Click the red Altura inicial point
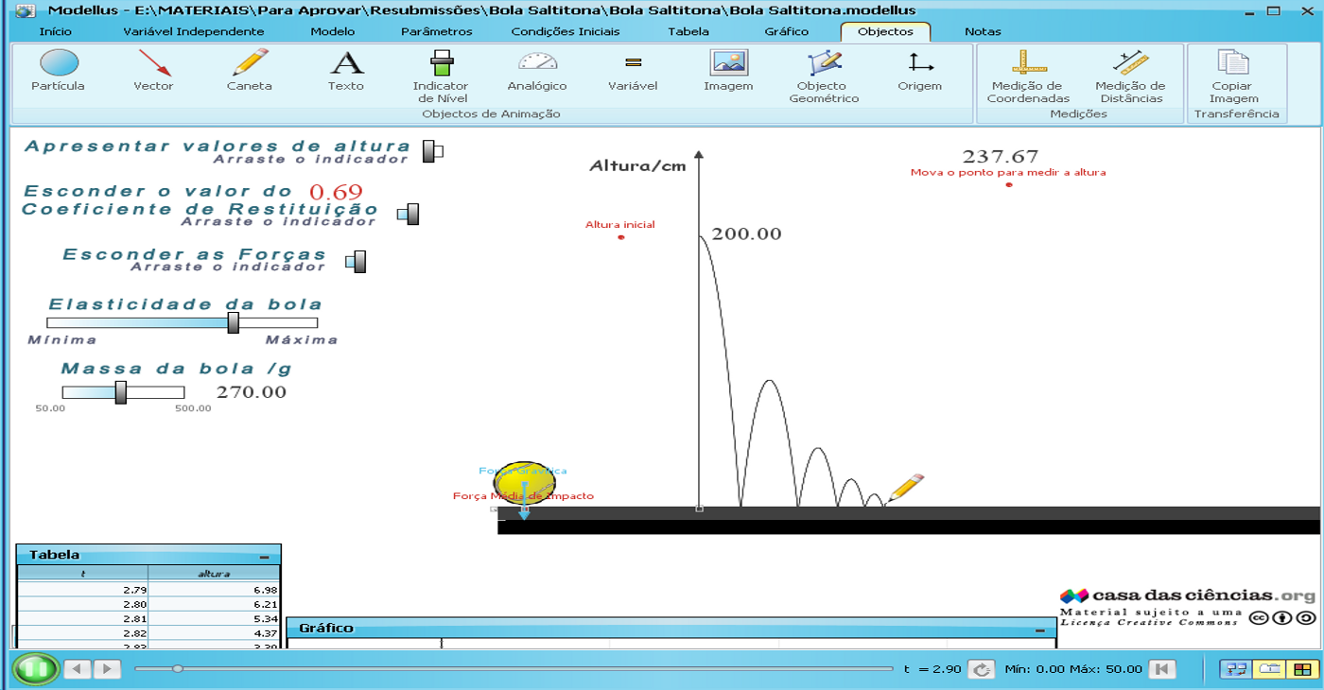 (x=621, y=237)
